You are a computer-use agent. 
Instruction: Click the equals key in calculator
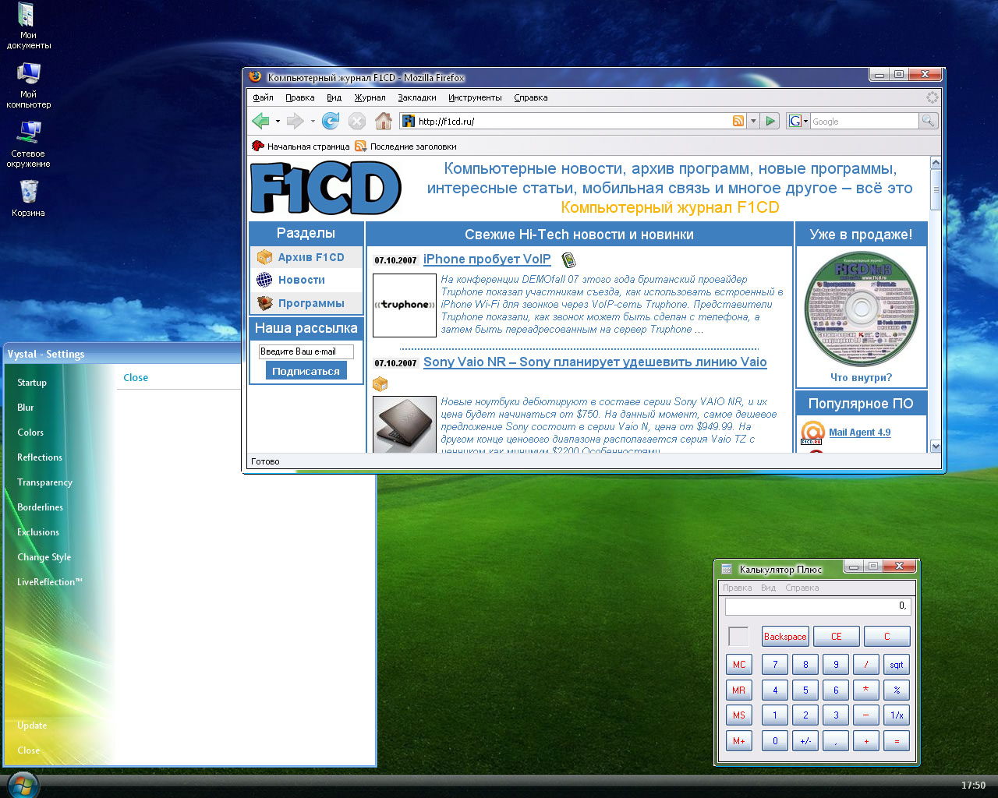pyautogui.click(x=897, y=741)
